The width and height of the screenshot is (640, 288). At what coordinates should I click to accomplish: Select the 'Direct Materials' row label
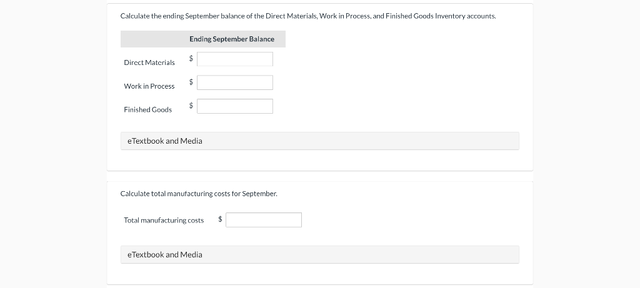pos(149,62)
